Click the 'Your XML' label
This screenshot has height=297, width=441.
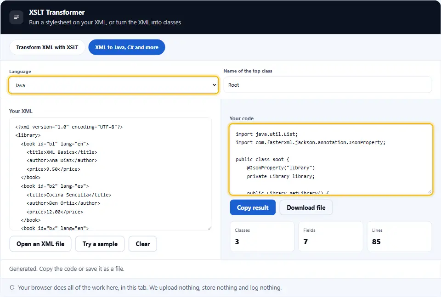point(21,111)
